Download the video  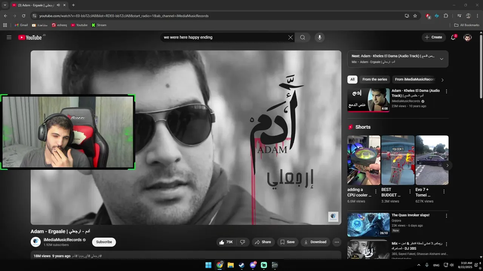315,242
